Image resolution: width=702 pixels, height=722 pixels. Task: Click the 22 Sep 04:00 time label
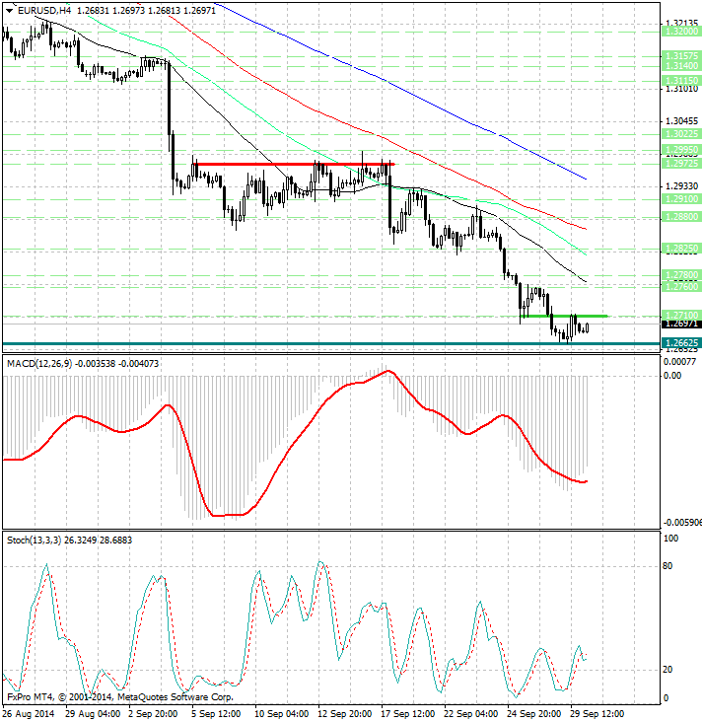click(x=471, y=714)
